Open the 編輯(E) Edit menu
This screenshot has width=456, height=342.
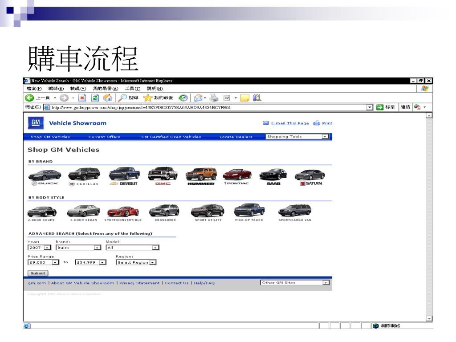pyautogui.click(x=56, y=89)
